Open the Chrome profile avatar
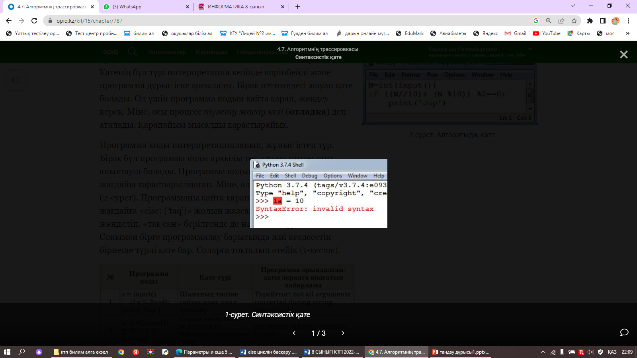Image resolution: width=637 pixels, height=358 pixels. 616,21
